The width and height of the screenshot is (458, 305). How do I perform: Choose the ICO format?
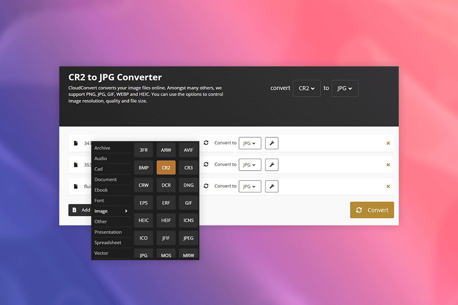coord(144,238)
